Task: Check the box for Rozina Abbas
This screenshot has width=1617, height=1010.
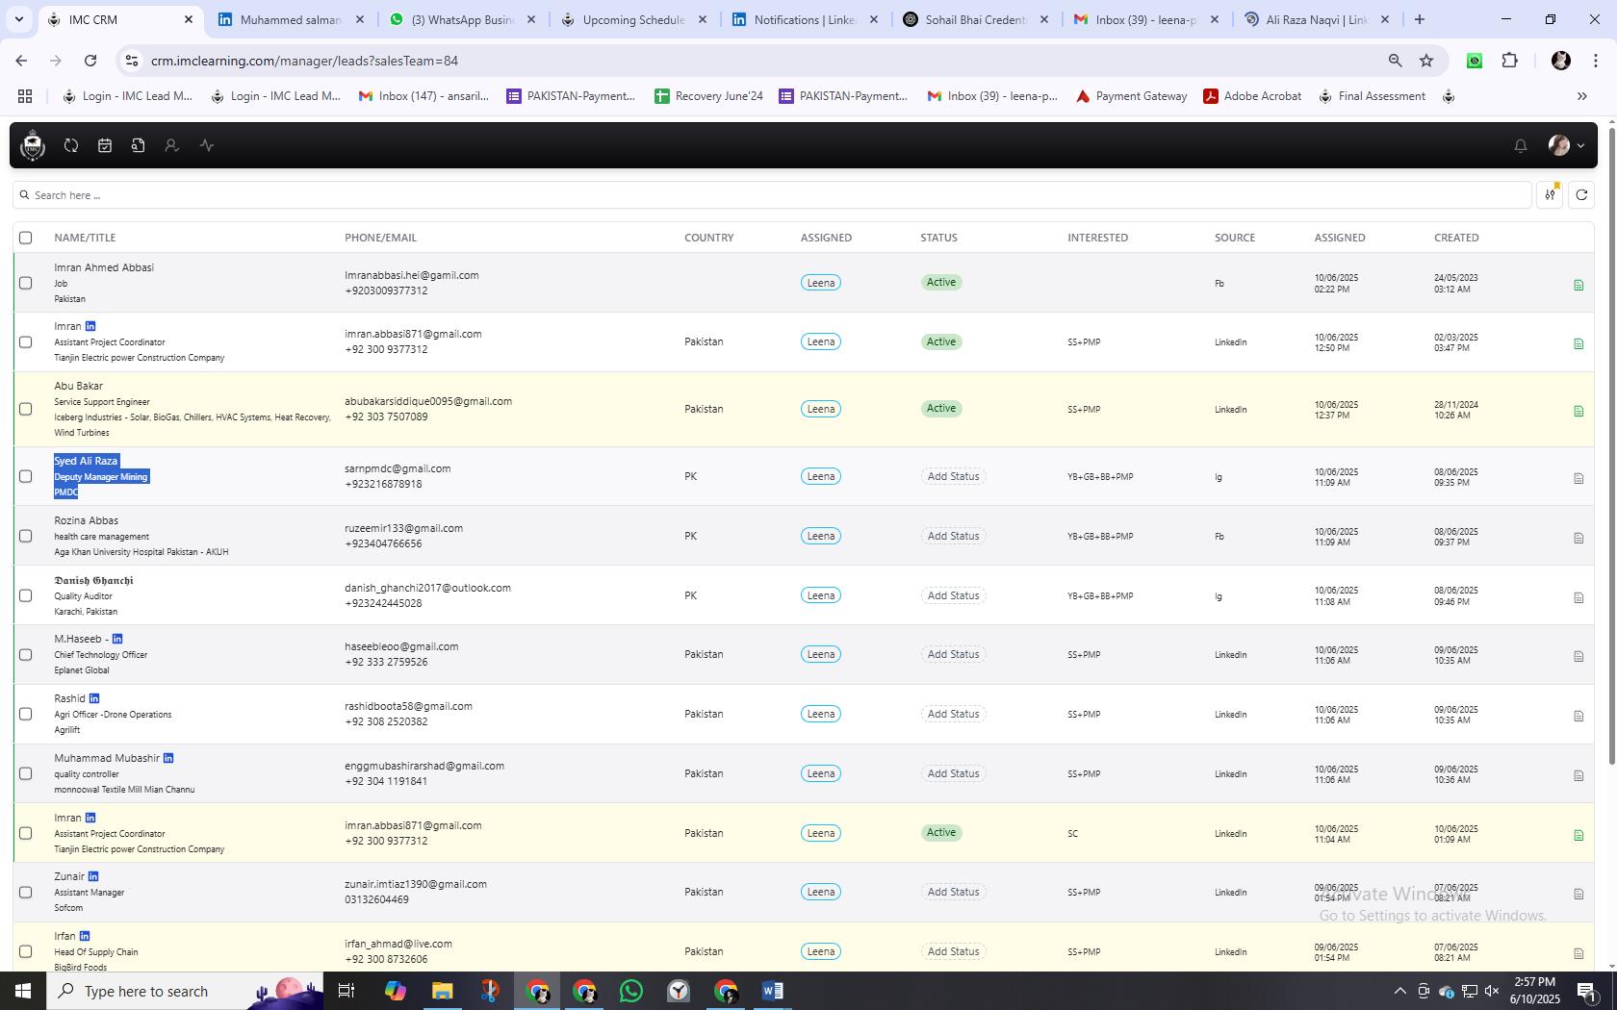Action: [x=26, y=536]
